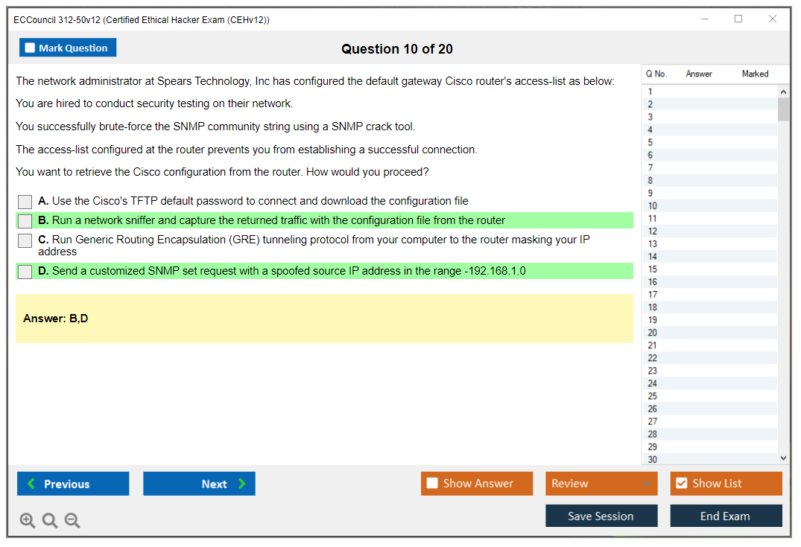The image size is (801, 547).
Task: Toggle the Mark Question checkbox
Action: tap(31, 48)
